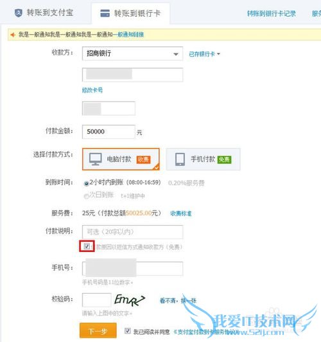Select the computer monitor icon for 电脑付款
321x342 pixels.
click(x=96, y=159)
